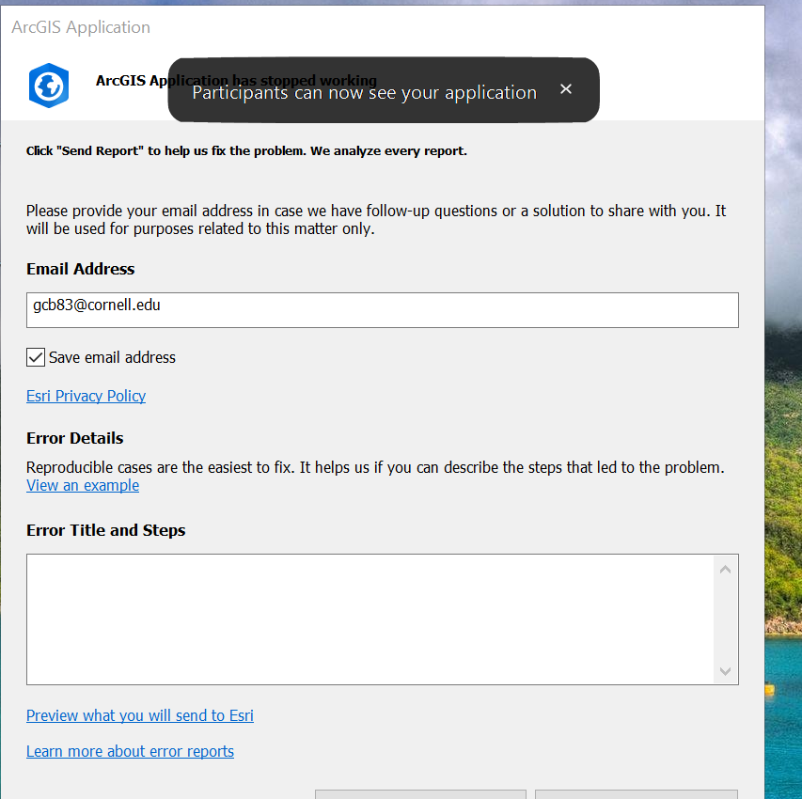Click the ArcGIS Application window title
Image resolution: width=802 pixels, height=799 pixels.
click(x=81, y=27)
